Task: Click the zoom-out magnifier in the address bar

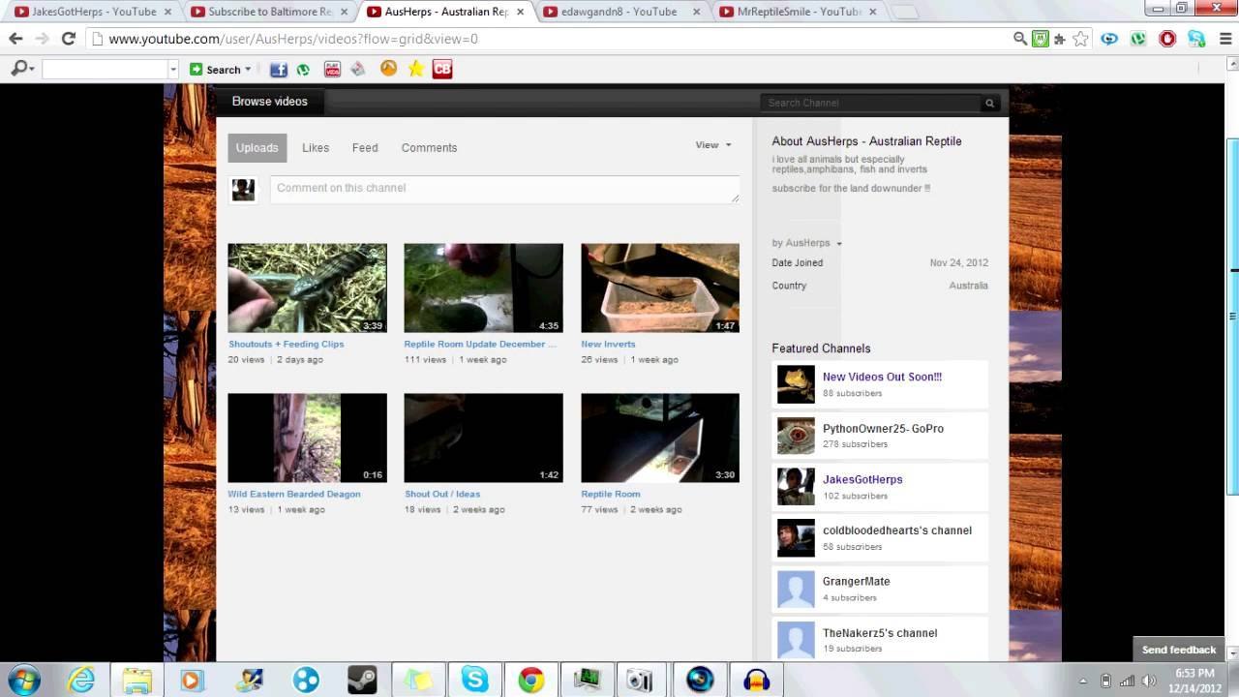Action: (x=1020, y=39)
